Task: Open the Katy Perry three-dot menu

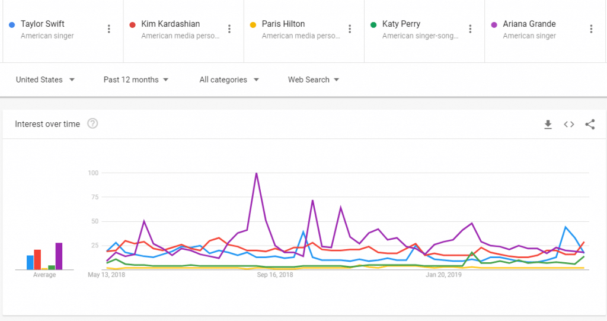Action: click(x=470, y=29)
